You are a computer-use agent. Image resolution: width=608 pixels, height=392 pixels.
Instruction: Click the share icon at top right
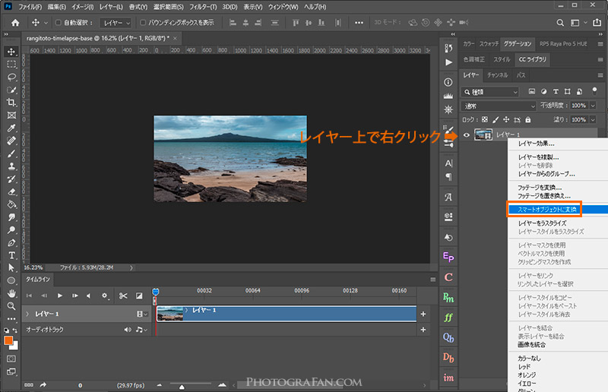coord(597,23)
